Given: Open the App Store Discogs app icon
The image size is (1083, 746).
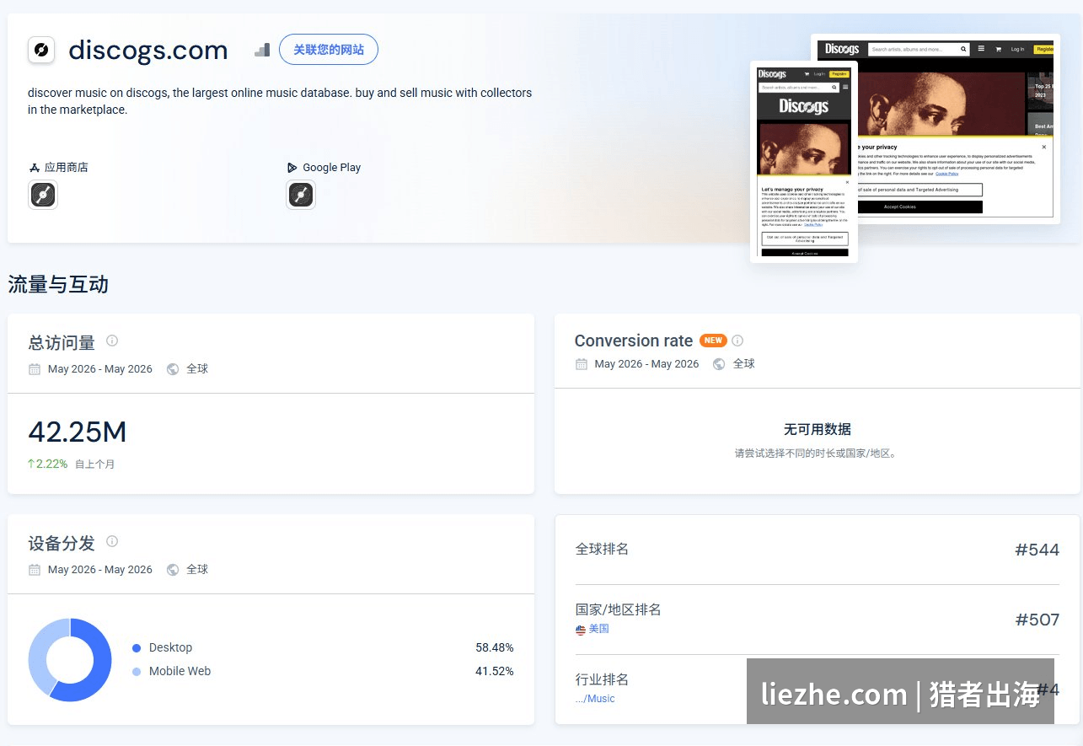Looking at the screenshot, I should coord(43,195).
